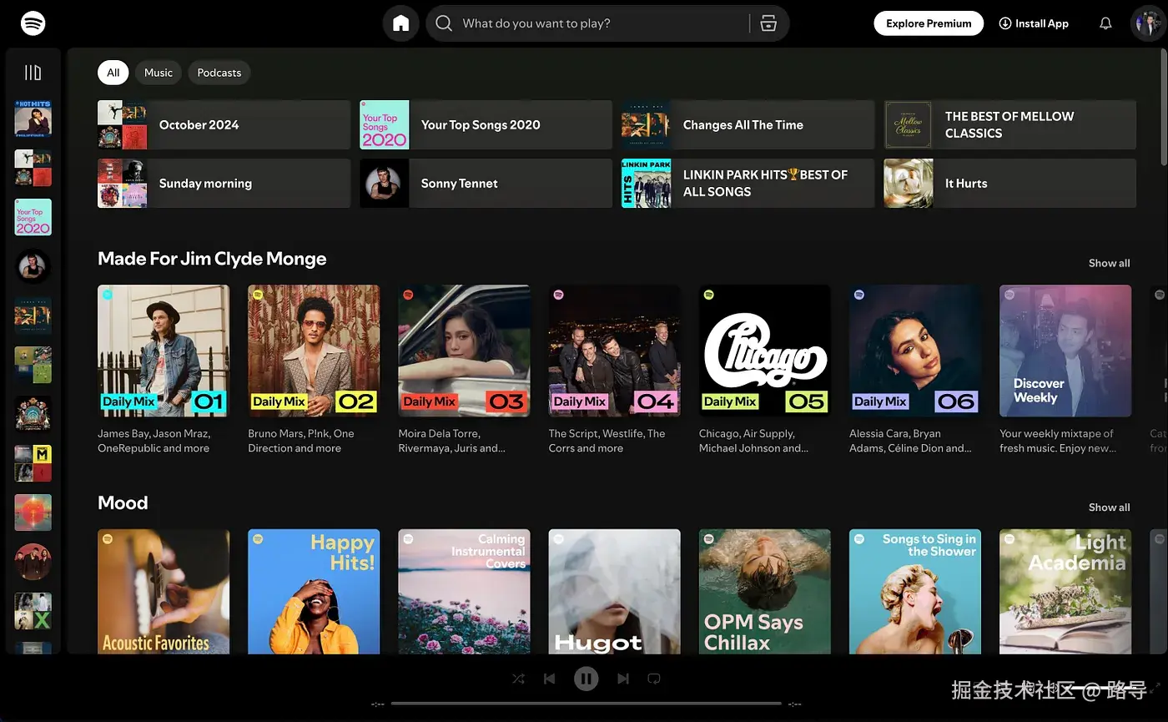Open the Light Academia playlist
Image resolution: width=1168 pixels, height=722 pixels.
pos(1065,592)
